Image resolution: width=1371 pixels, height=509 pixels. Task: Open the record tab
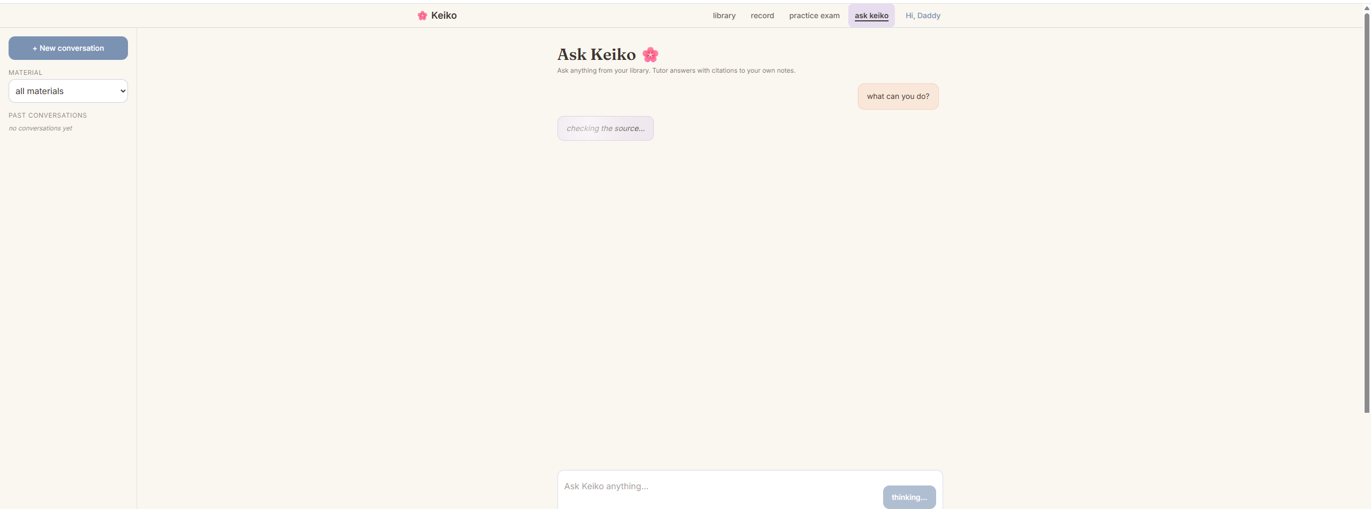pos(762,16)
